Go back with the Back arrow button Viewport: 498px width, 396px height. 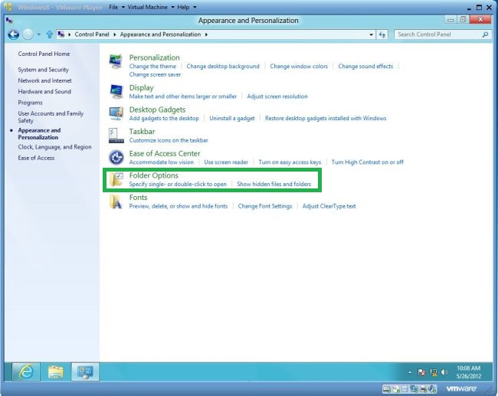point(13,34)
